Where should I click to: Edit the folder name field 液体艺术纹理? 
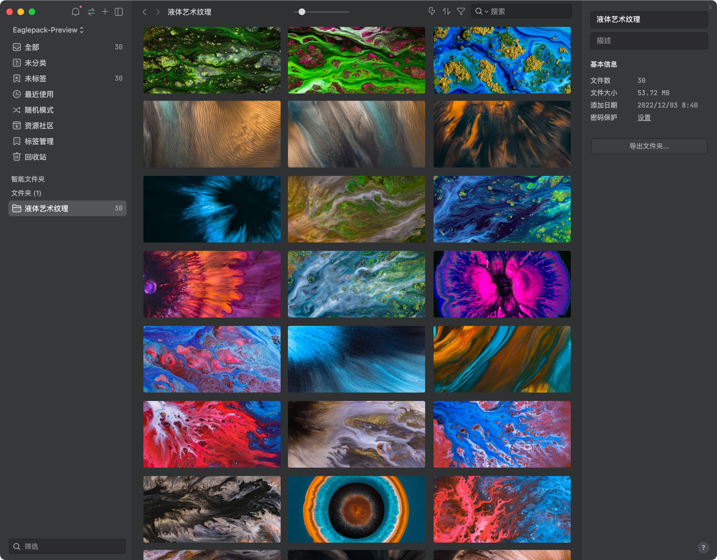click(649, 19)
